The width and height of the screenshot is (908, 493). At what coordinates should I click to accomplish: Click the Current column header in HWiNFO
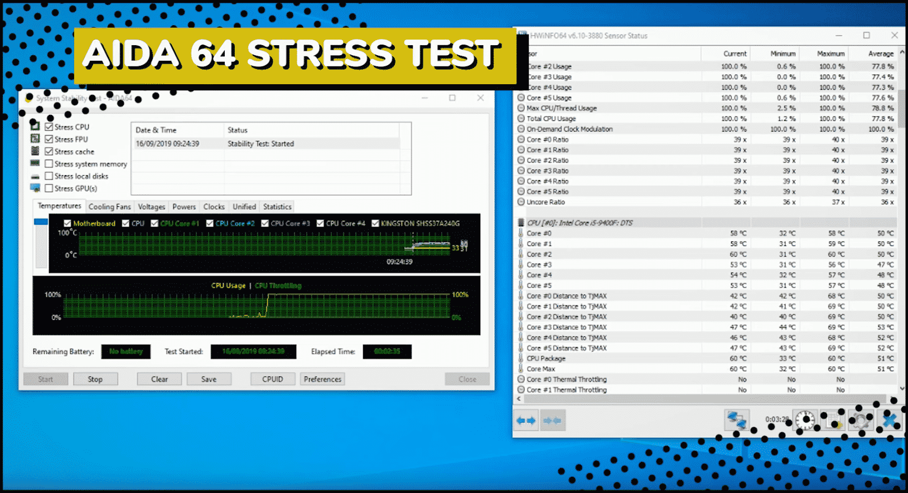coord(725,54)
